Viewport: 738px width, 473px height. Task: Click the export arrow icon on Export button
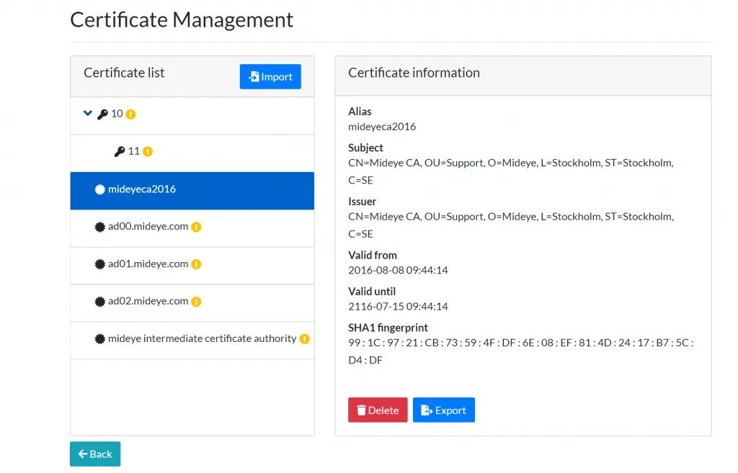[x=427, y=410]
